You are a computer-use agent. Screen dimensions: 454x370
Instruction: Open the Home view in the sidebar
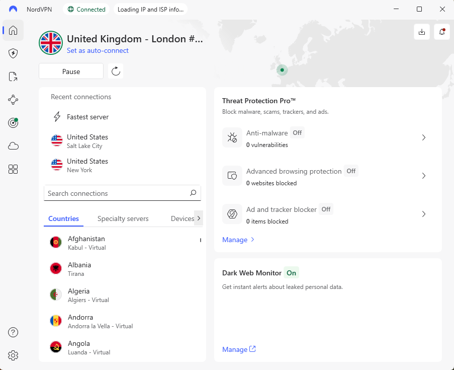coord(13,30)
